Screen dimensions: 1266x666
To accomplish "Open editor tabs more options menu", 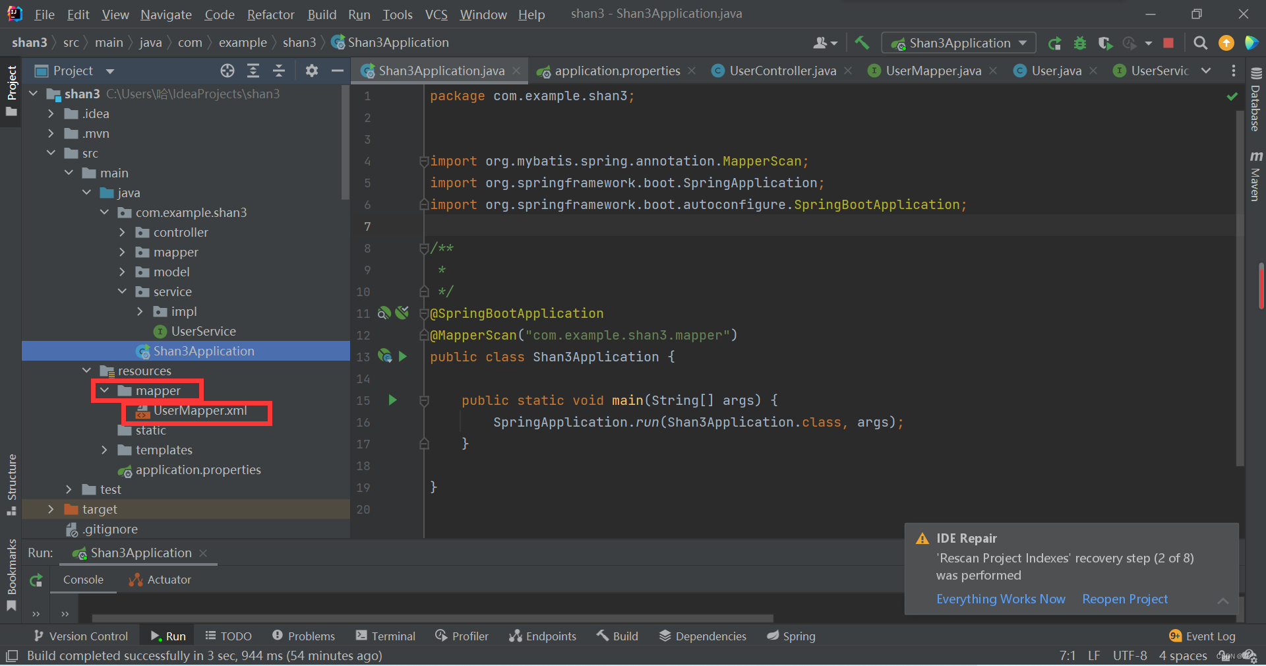I will [1234, 71].
